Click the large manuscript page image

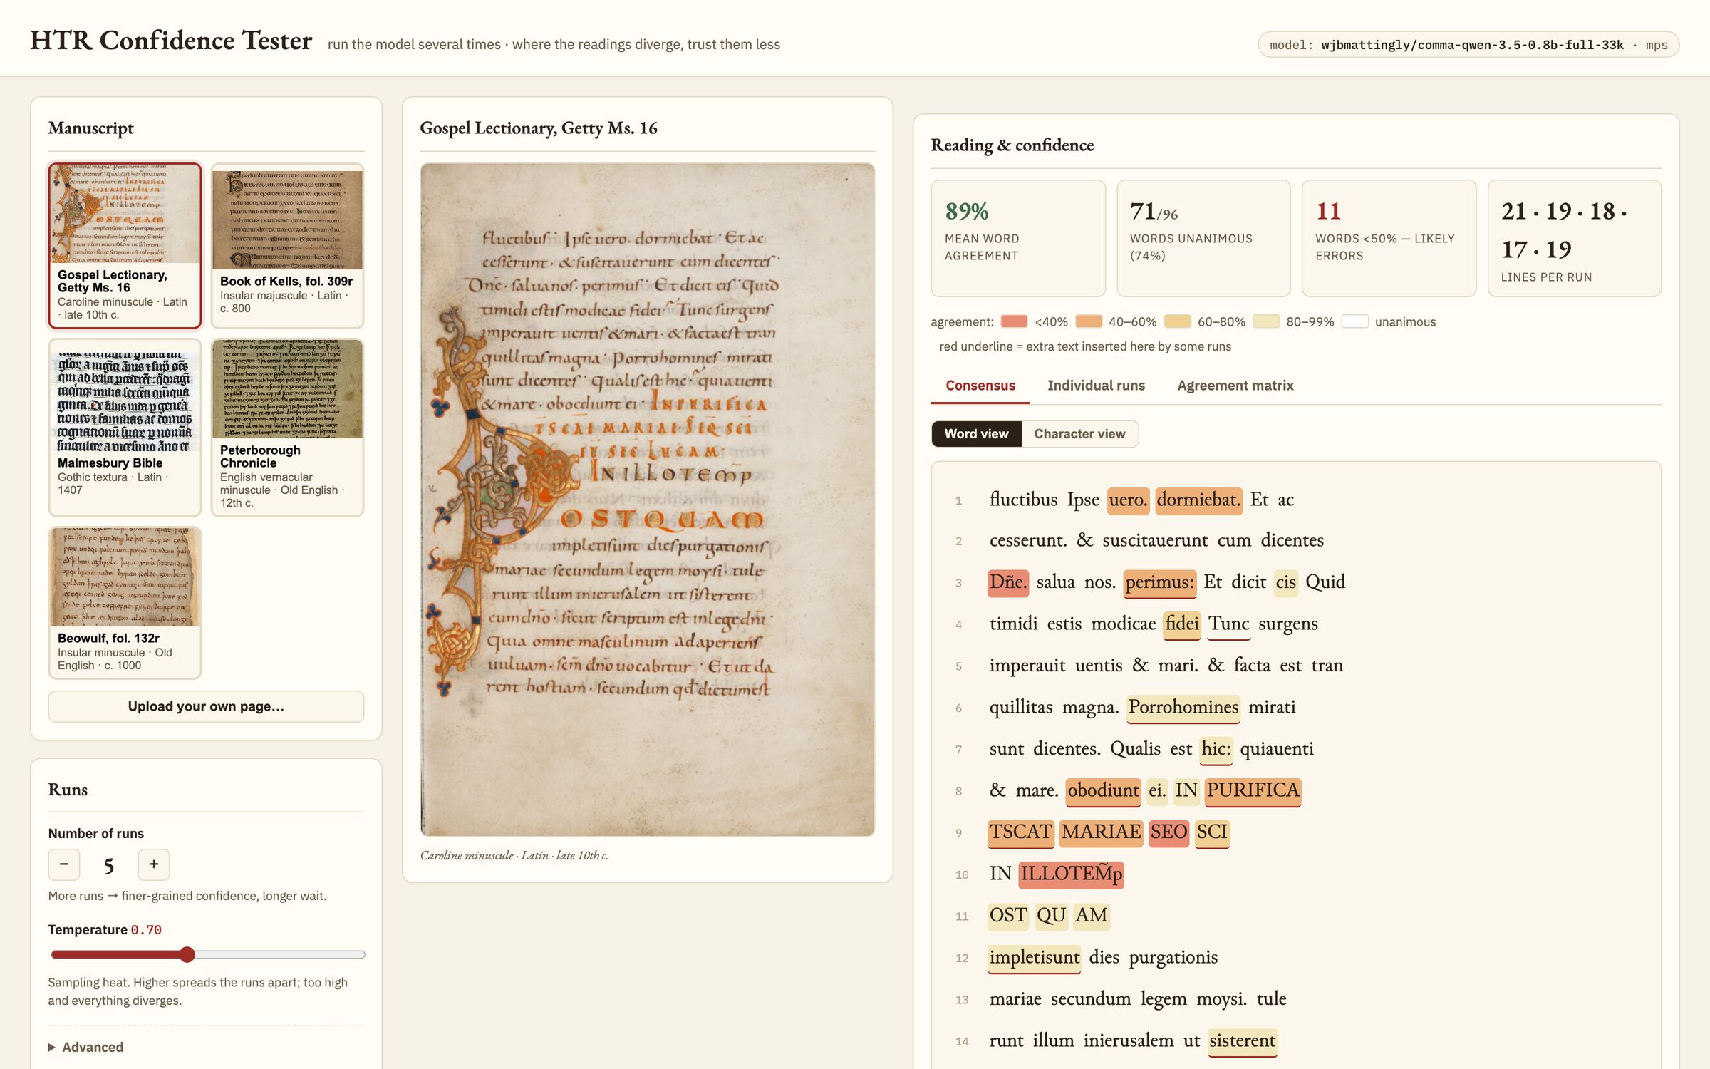pyautogui.click(x=648, y=500)
